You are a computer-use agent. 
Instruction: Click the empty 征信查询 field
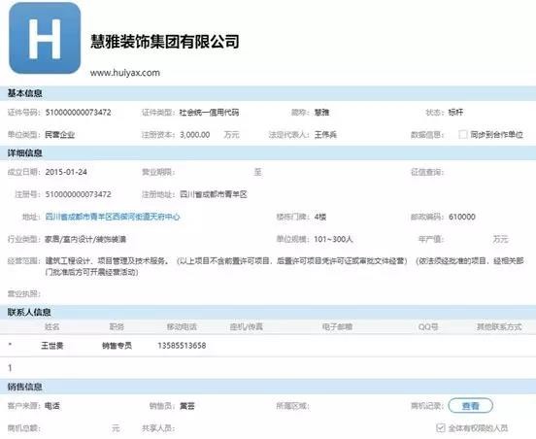point(486,172)
